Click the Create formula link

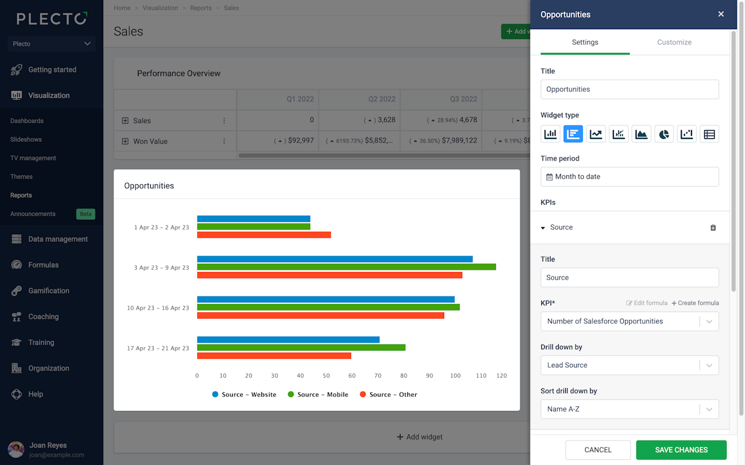tap(695, 303)
